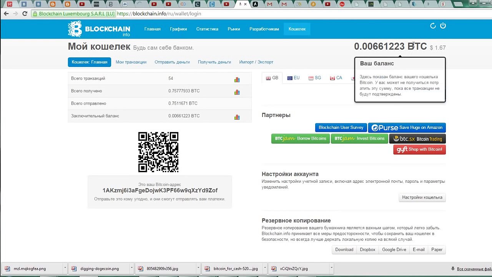
Task: Switch to the first browser tab with cart icon
Action: tap(10, 4)
